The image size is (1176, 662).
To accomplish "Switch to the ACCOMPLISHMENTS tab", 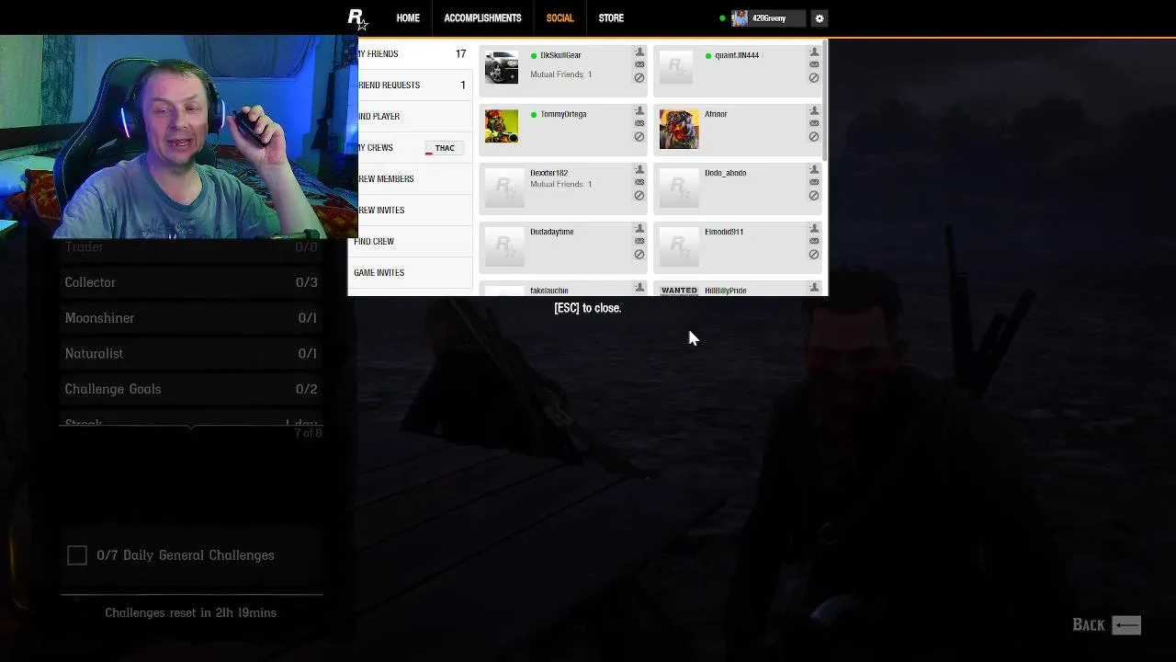I will point(482,18).
